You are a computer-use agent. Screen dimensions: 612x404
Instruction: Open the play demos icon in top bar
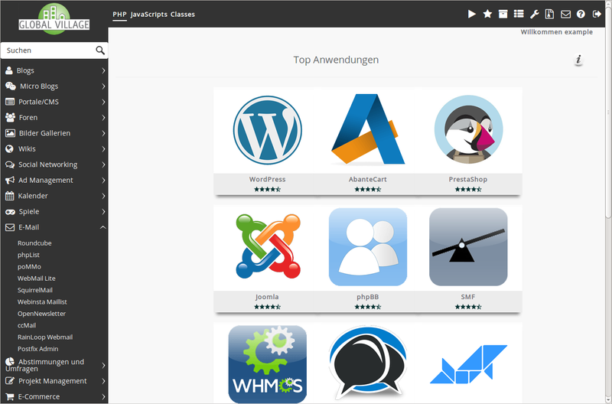[x=471, y=14]
